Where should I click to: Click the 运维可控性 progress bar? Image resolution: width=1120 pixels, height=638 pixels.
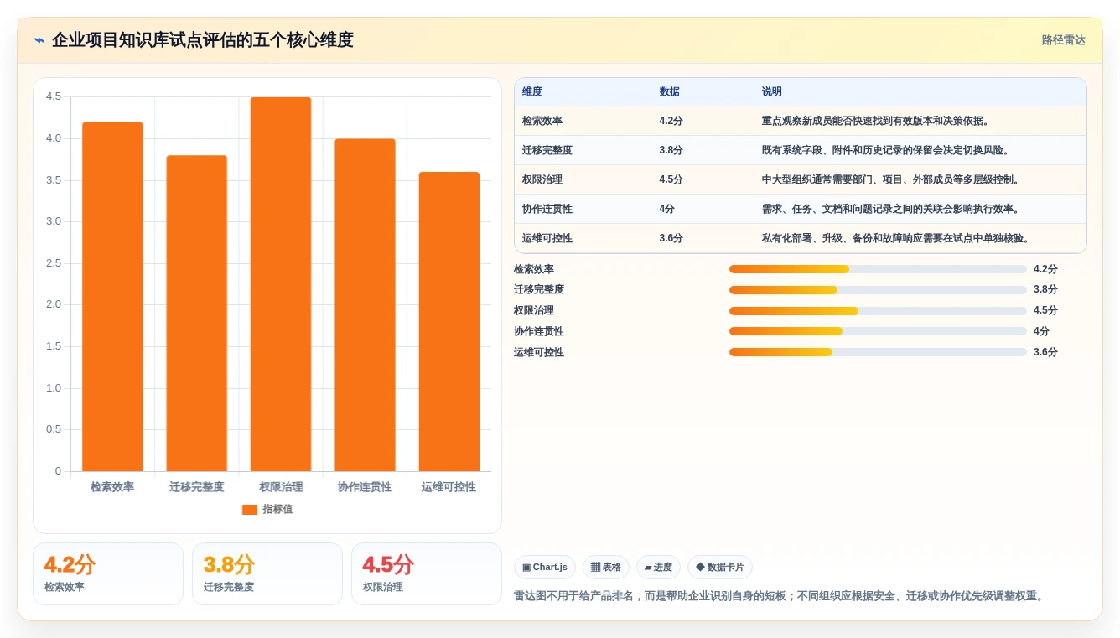tap(878, 352)
